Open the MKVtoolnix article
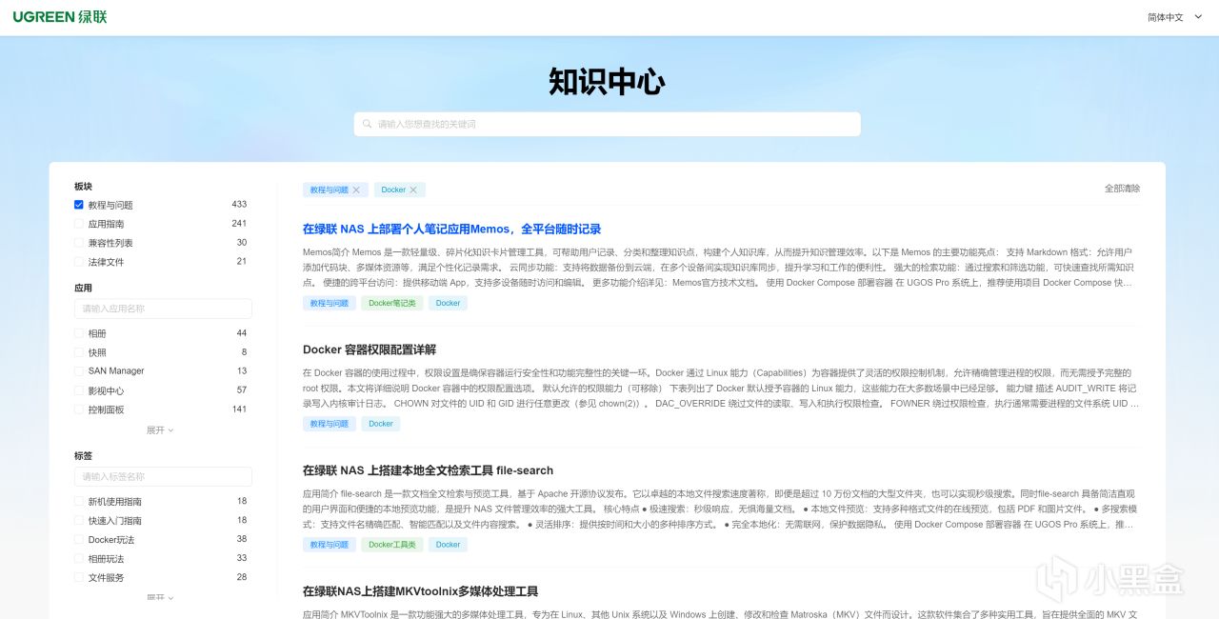This screenshot has height=619, width=1219. (x=420, y=591)
